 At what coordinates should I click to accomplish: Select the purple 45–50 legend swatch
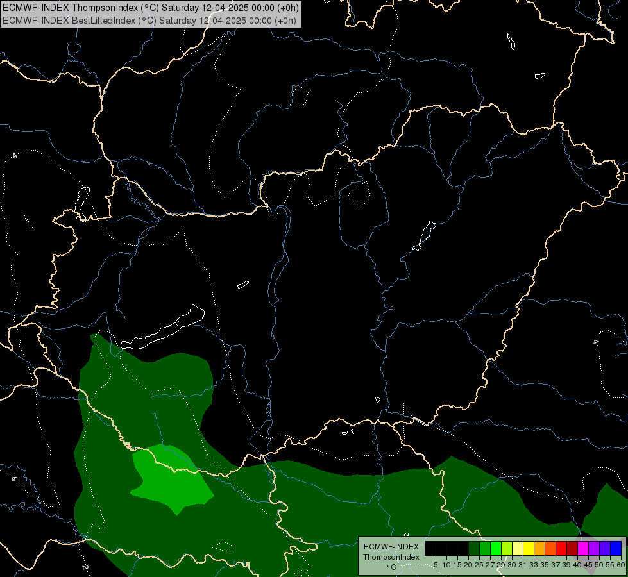coord(594,548)
